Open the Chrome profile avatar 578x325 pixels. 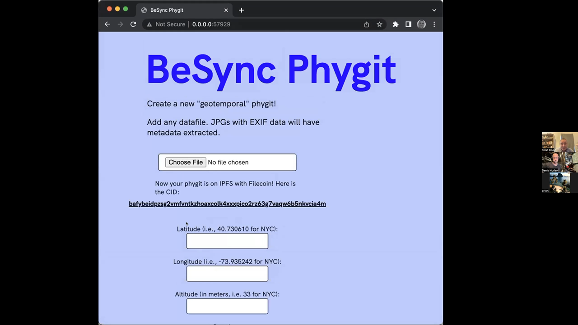coord(421,24)
